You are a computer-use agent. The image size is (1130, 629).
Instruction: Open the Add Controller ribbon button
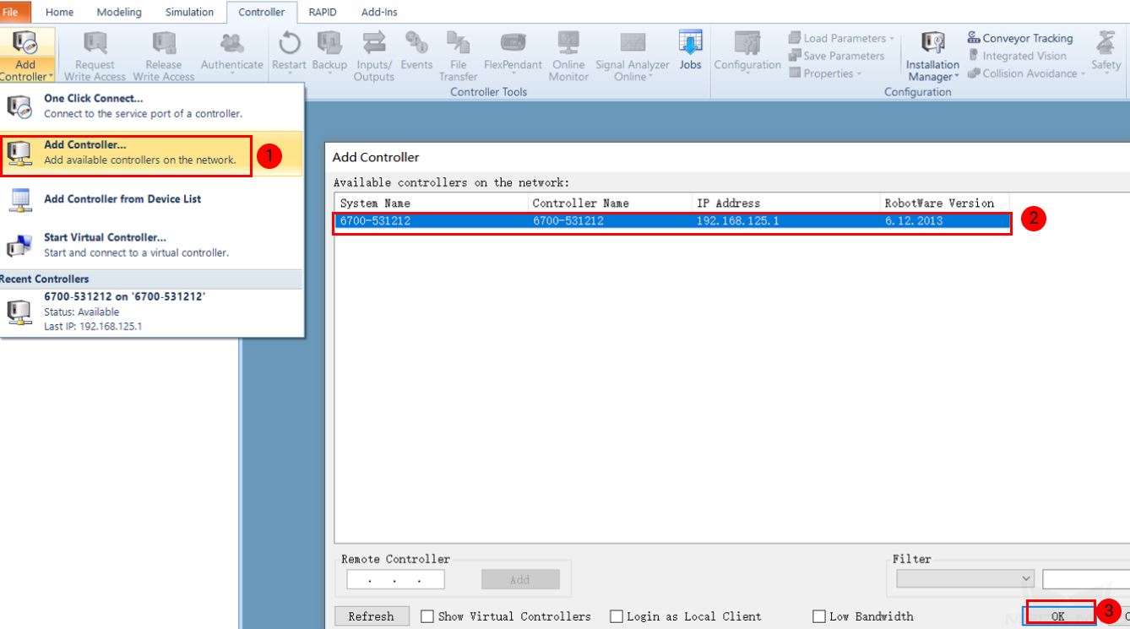(25, 56)
